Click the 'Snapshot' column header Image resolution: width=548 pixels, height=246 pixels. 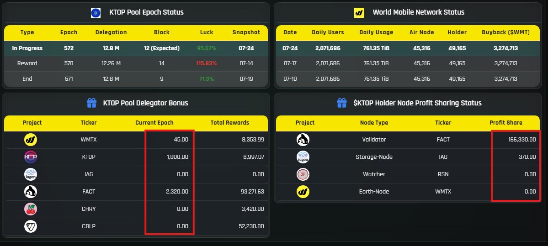pos(246,32)
